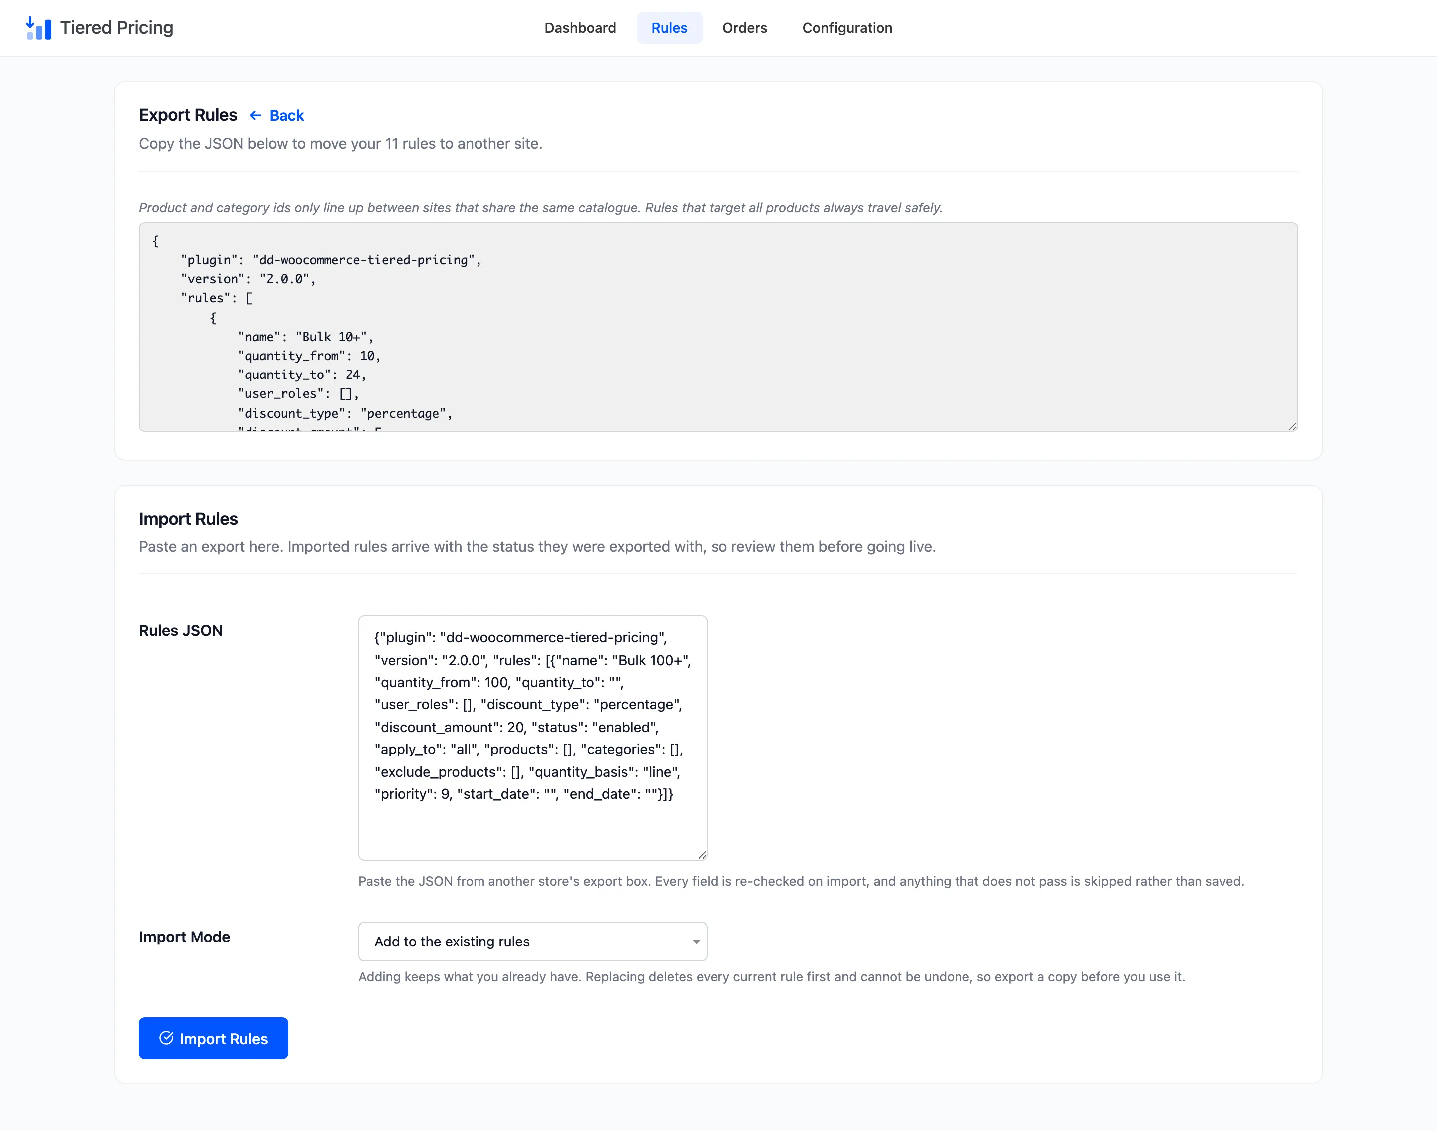
Task: Click inside the Rules JSON textarea
Action: pos(533,738)
